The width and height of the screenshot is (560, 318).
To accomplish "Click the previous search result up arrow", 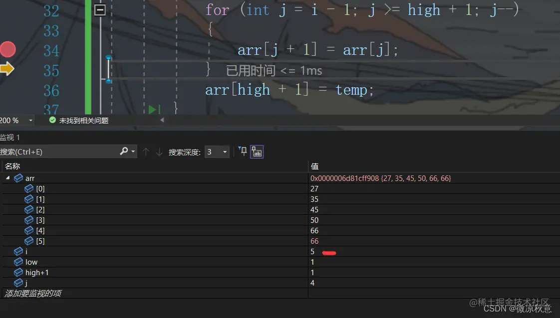I will [146, 152].
